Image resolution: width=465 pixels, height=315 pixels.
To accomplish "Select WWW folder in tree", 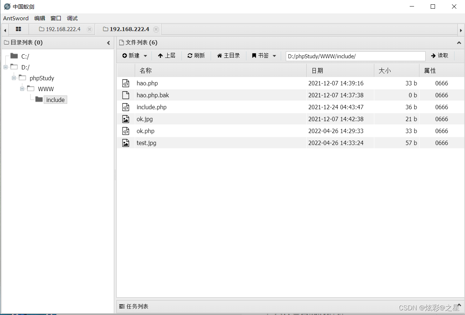I will (x=46, y=89).
